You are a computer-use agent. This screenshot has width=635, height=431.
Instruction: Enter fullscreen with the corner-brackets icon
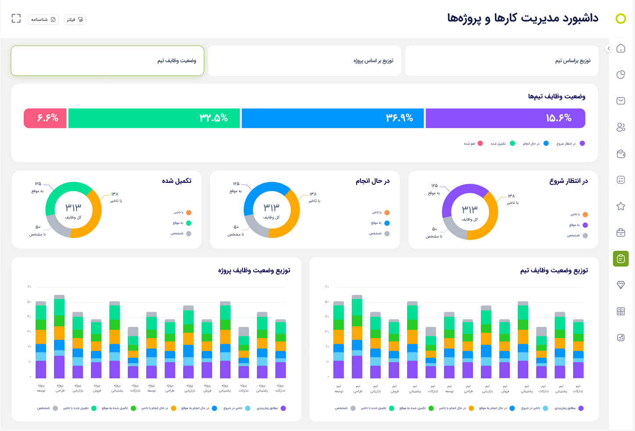16,18
